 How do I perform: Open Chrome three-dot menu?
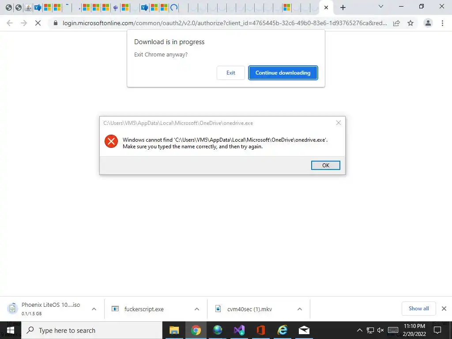pos(442,23)
